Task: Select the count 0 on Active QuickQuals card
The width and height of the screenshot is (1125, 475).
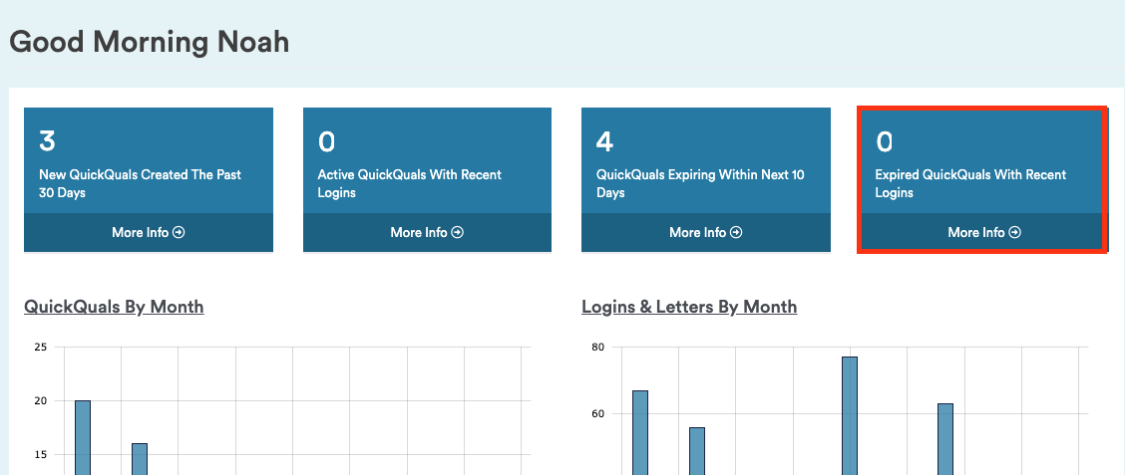Action: point(326,141)
